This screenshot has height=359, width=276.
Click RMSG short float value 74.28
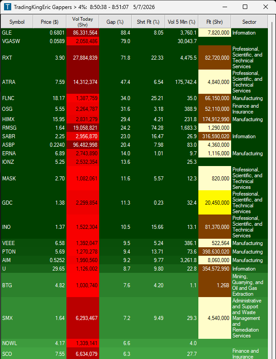pyautogui.click(x=157, y=128)
